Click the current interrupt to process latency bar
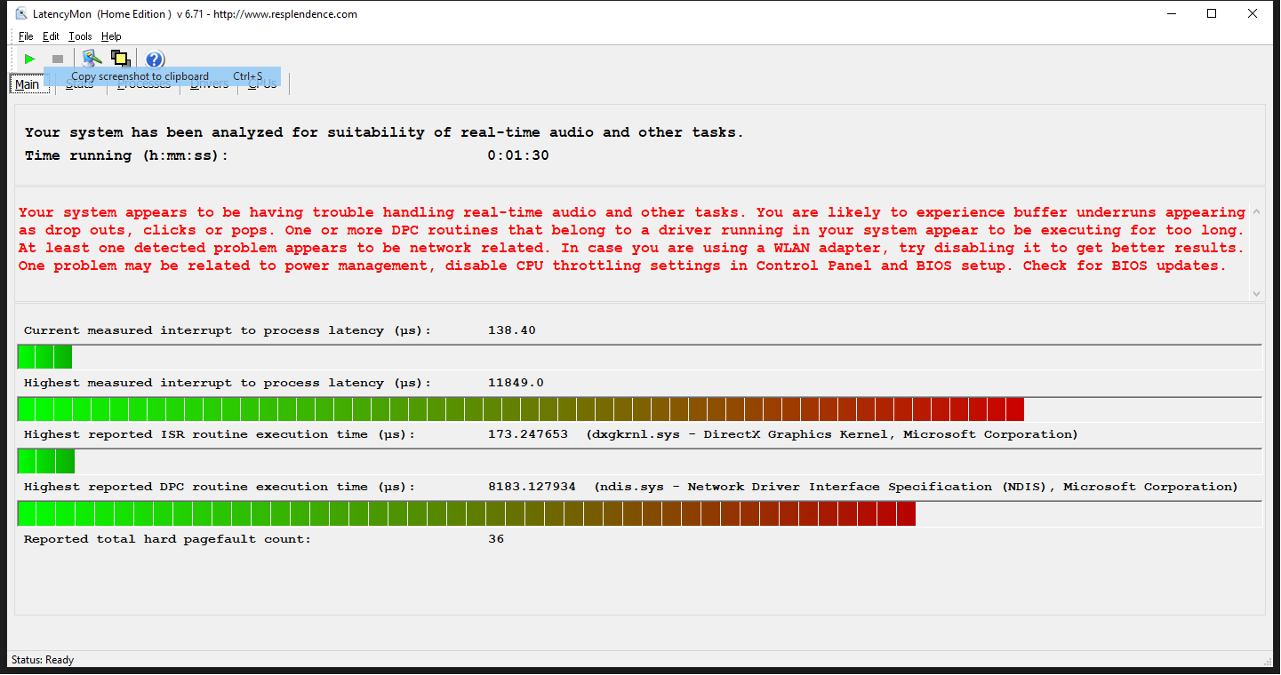Image resolution: width=1281 pixels, height=675 pixels. (x=639, y=357)
